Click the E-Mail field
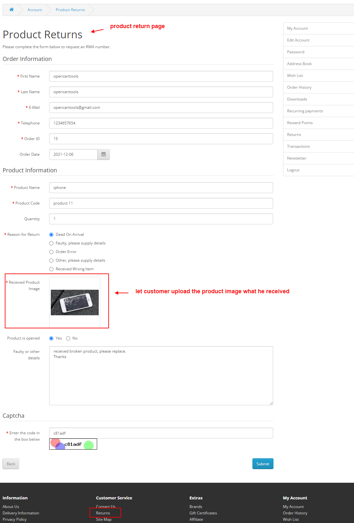This screenshot has height=523, width=354. (x=161, y=108)
